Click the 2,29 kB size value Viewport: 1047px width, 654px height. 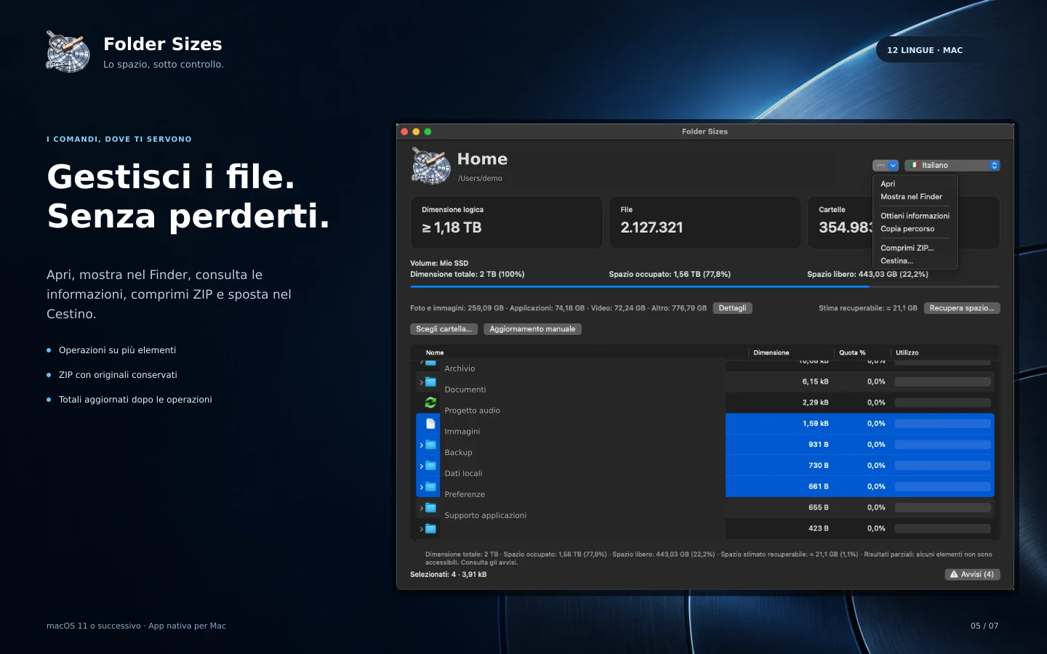pyautogui.click(x=815, y=403)
